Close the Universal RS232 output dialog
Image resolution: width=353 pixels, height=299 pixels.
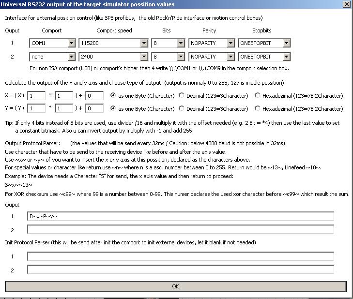tap(347, 4)
